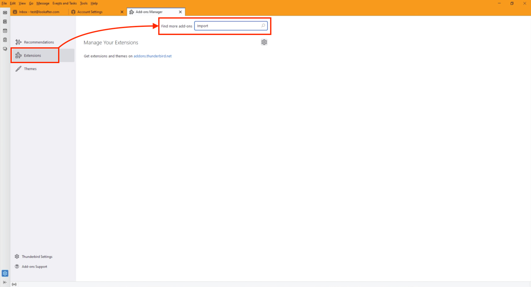Open the addons.thunderbird.net link
The width and height of the screenshot is (531, 287).
(152, 56)
